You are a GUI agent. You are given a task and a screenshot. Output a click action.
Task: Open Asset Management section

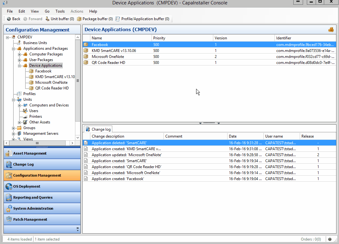42,153
